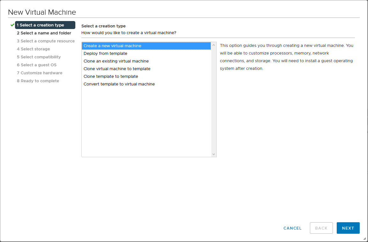Click the dialog resize grip corner
This screenshot has height=242, width=368.
pyautogui.click(x=364, y=238)
